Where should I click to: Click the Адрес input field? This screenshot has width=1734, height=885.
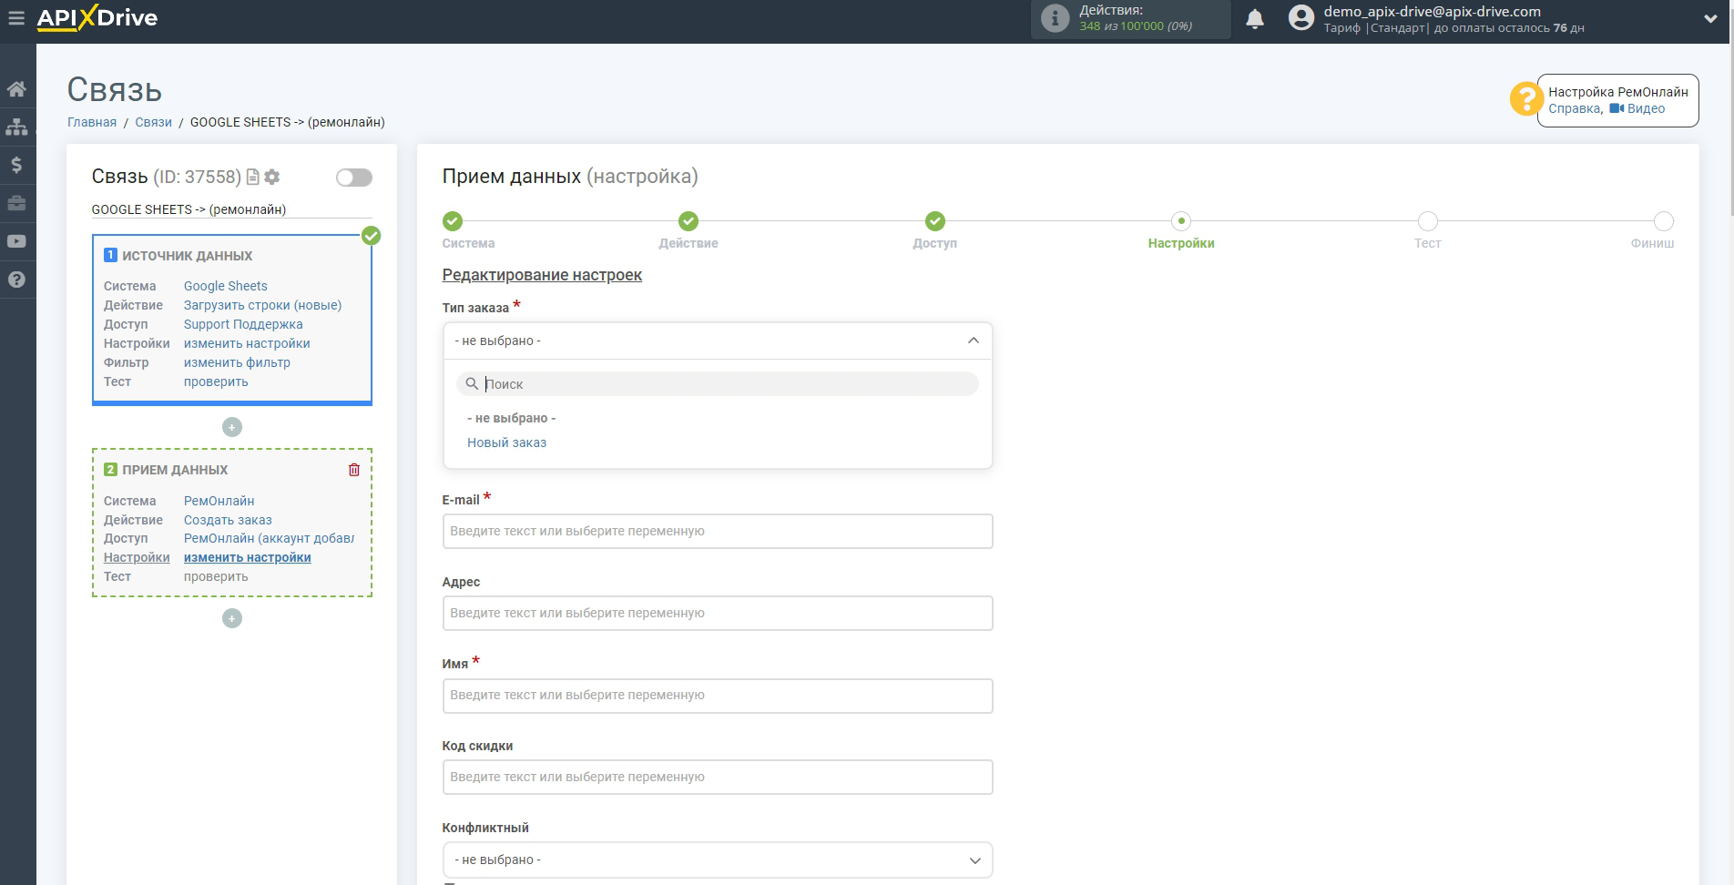pyautogui.click(x=718, y=613)
